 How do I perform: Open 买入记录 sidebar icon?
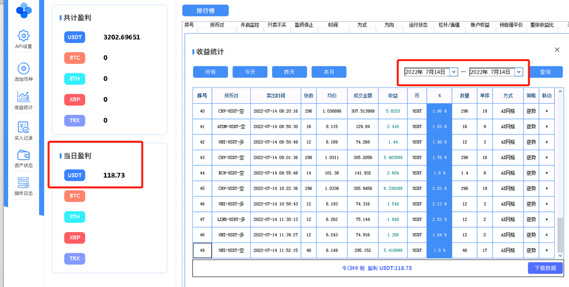(x=23, y=131)
